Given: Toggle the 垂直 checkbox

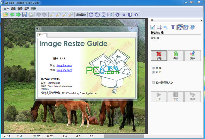Looking at the screenshot, I should click(x=153, y=68).
